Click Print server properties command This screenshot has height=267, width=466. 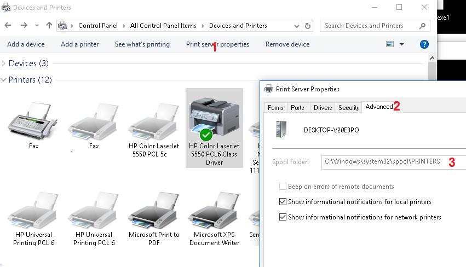click(x=217, y=44)
